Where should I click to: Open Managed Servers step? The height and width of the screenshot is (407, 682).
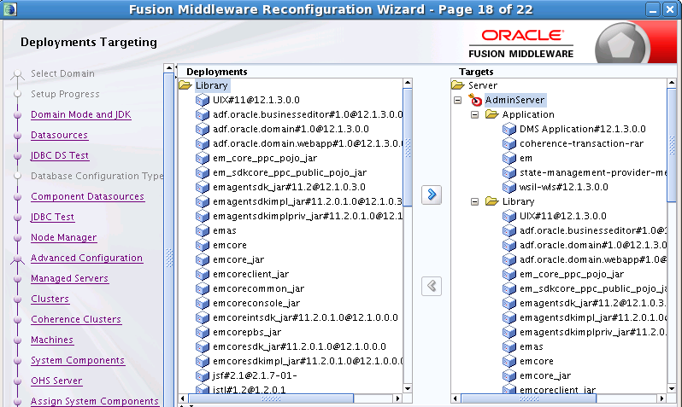coord(69,278)
